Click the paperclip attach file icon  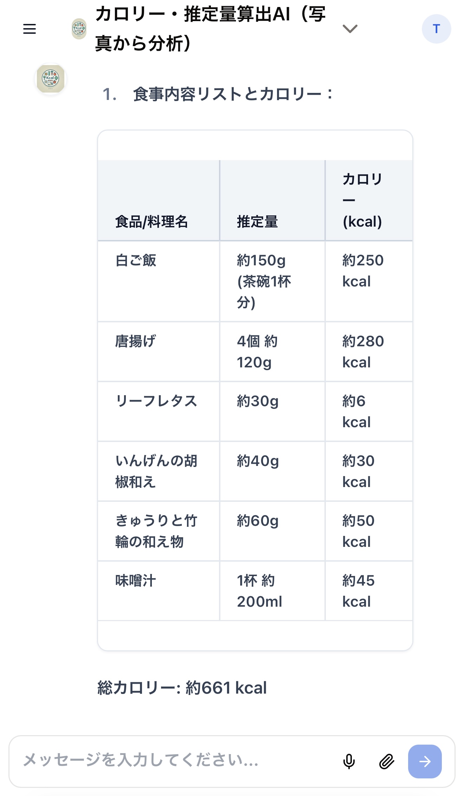386,762
